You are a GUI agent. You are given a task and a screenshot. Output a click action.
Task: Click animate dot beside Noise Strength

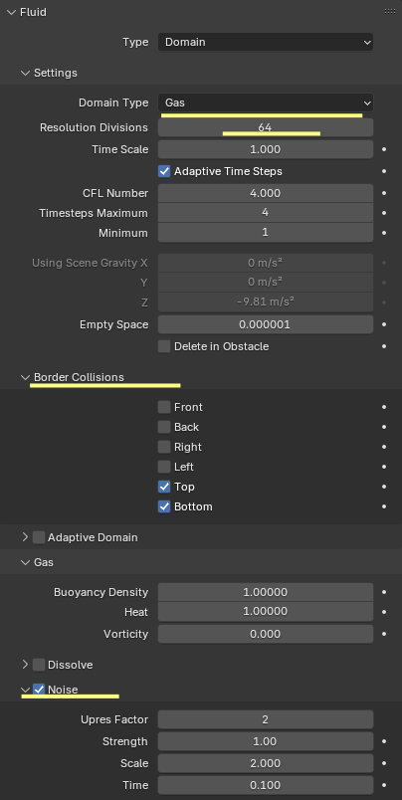pyautogui.click(x=384, y=741)
